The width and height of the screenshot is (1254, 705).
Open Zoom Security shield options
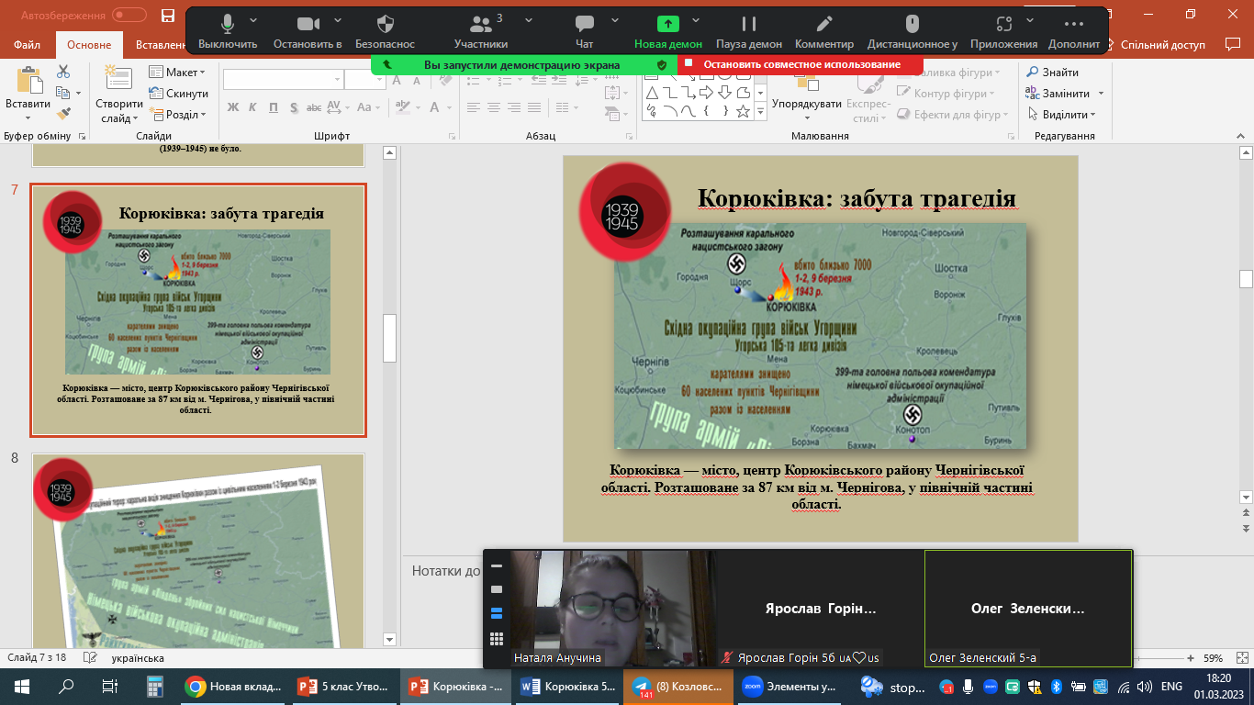tap(386, 25)
